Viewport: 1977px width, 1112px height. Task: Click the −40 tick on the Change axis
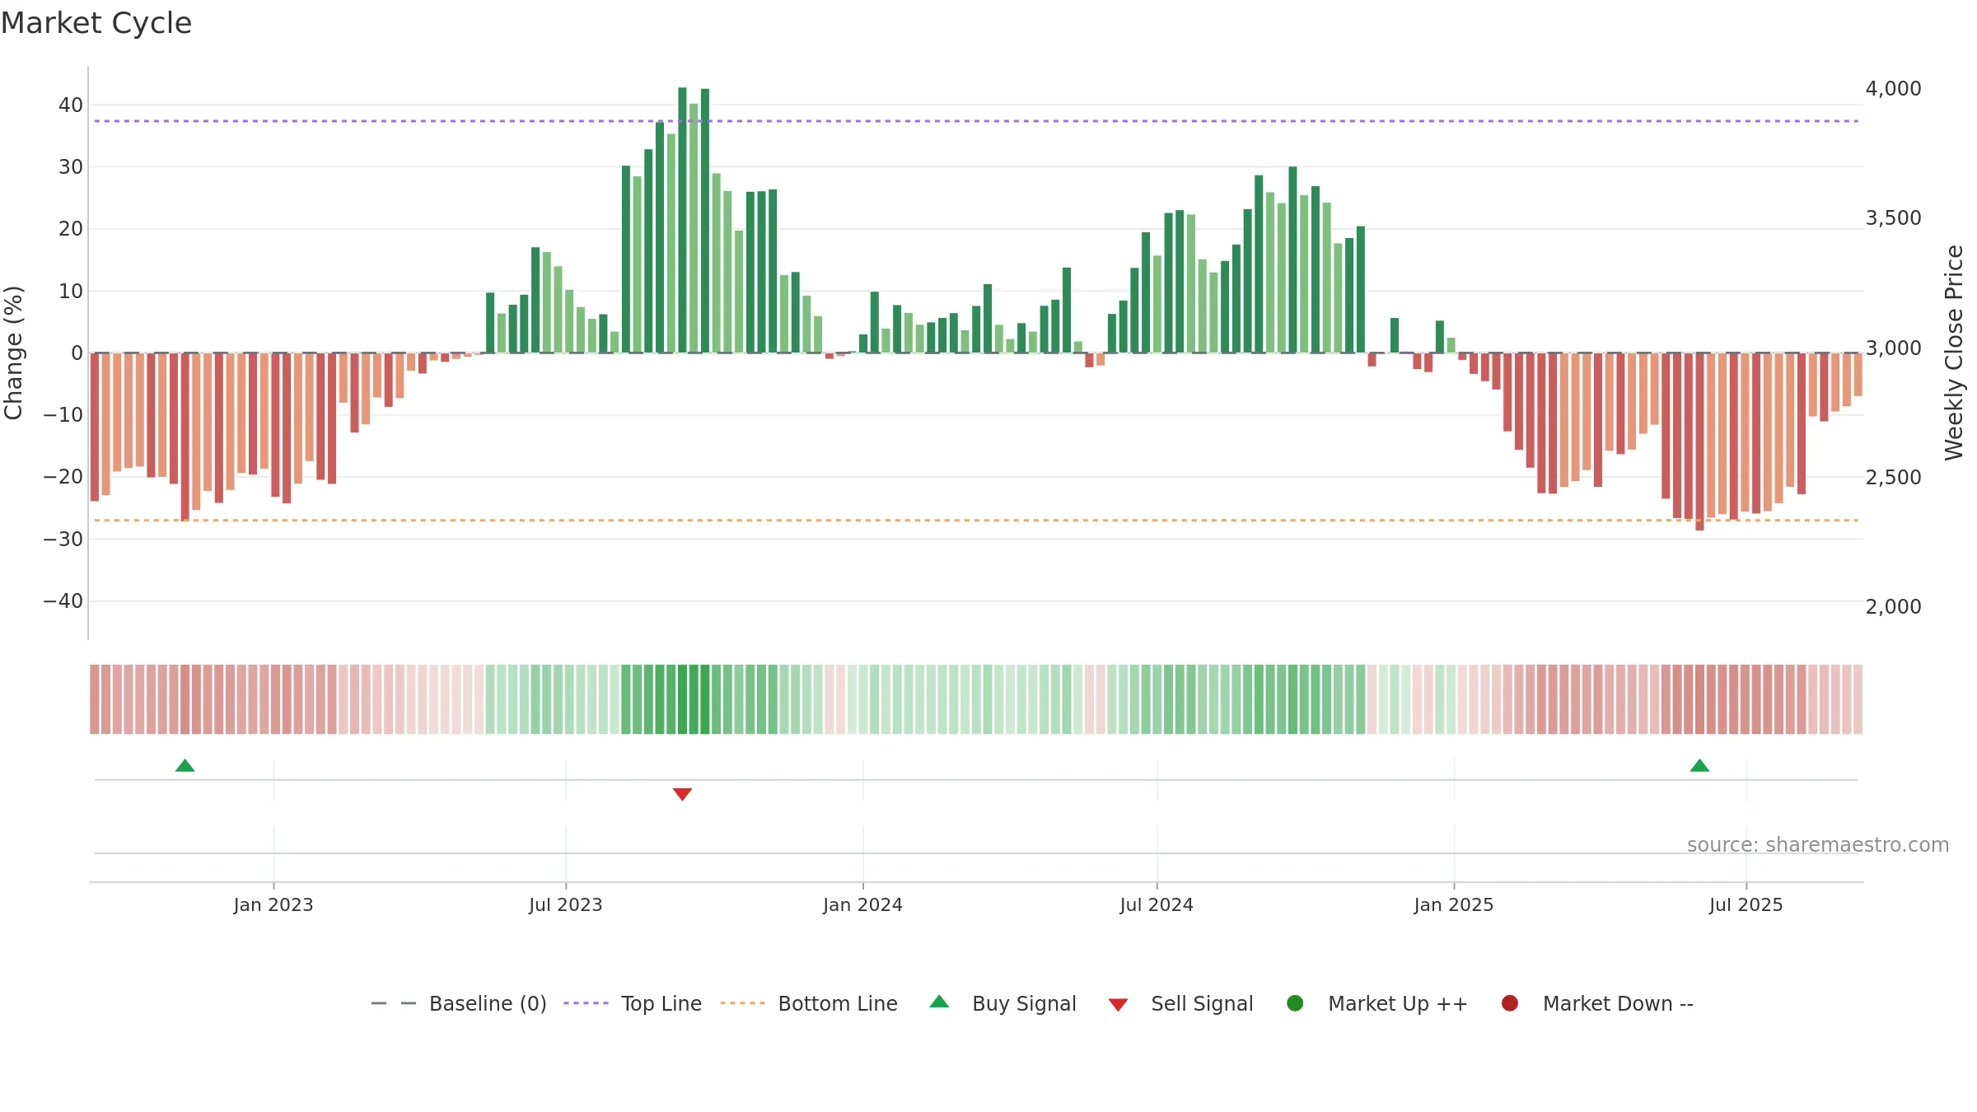point(63,600)
